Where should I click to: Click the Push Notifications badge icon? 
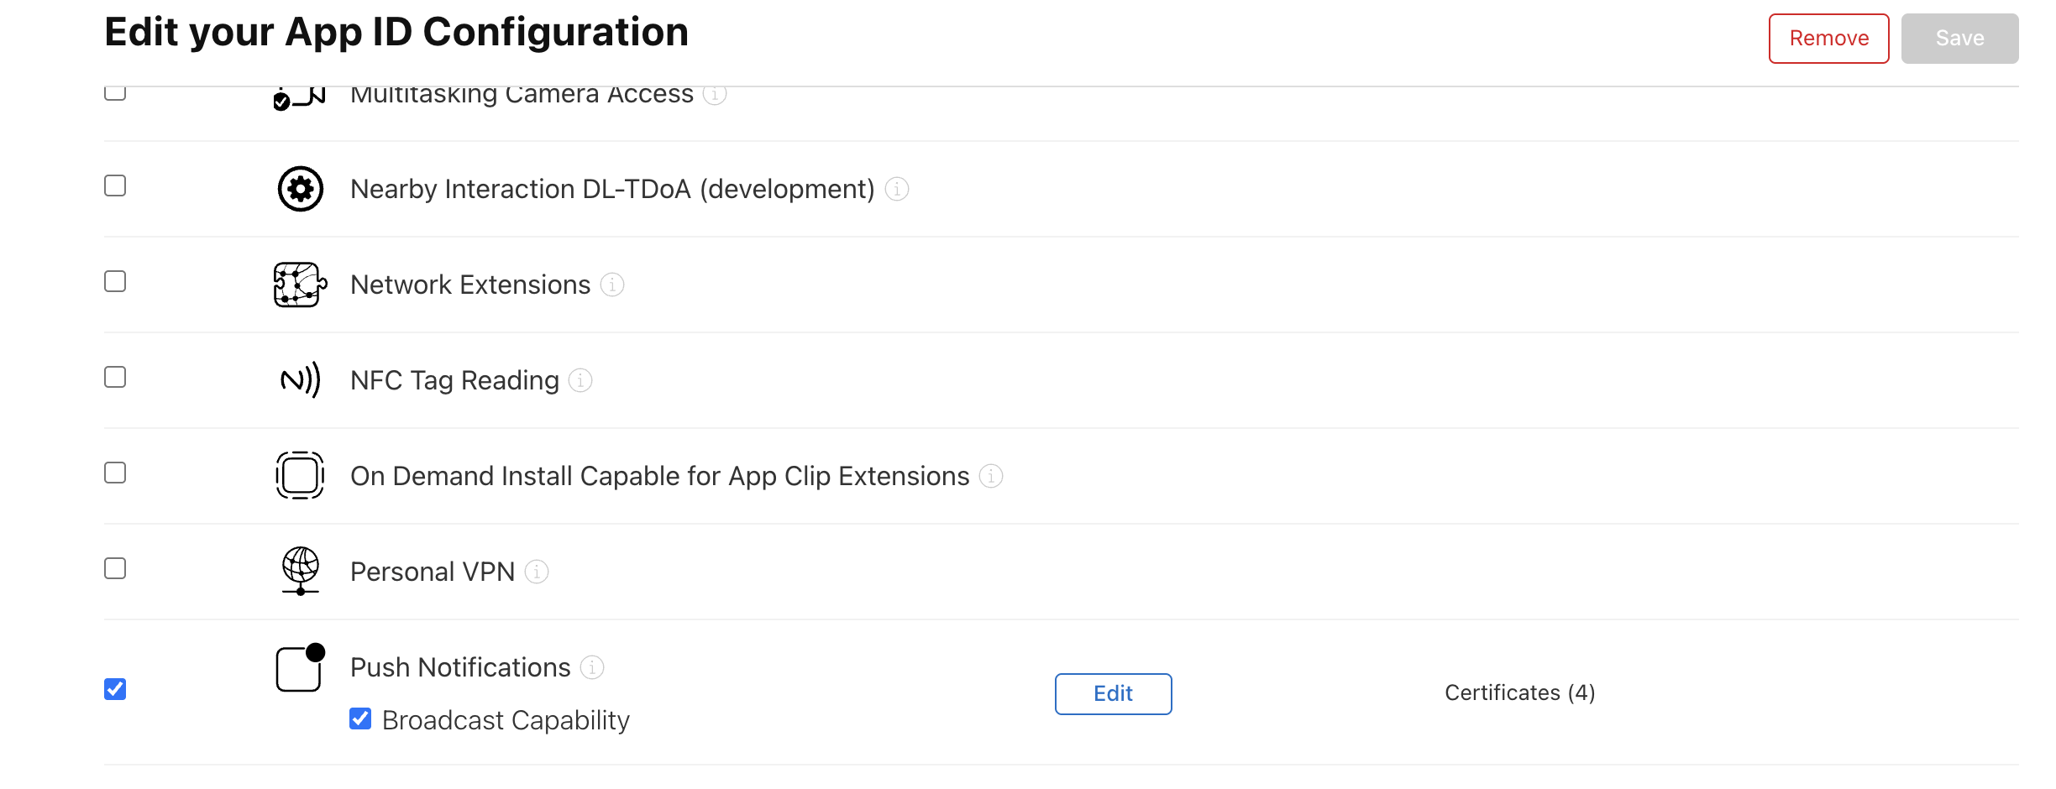297,667
